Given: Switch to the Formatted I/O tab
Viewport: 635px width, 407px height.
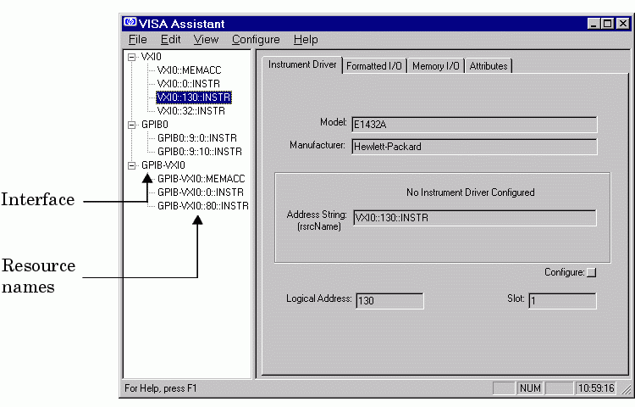Looking at the screenshot, I should [373, 66].
